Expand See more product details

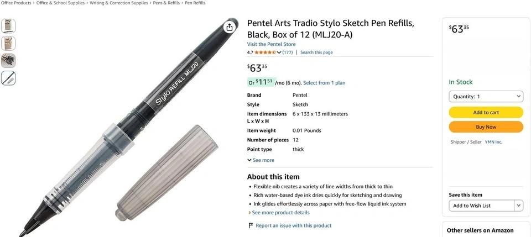279,213
